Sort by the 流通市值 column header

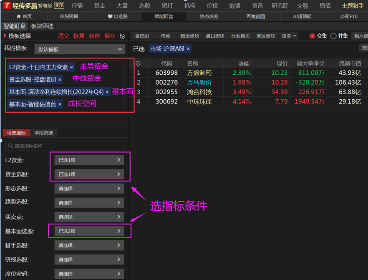pyautogui.click(x=350, y=63)
